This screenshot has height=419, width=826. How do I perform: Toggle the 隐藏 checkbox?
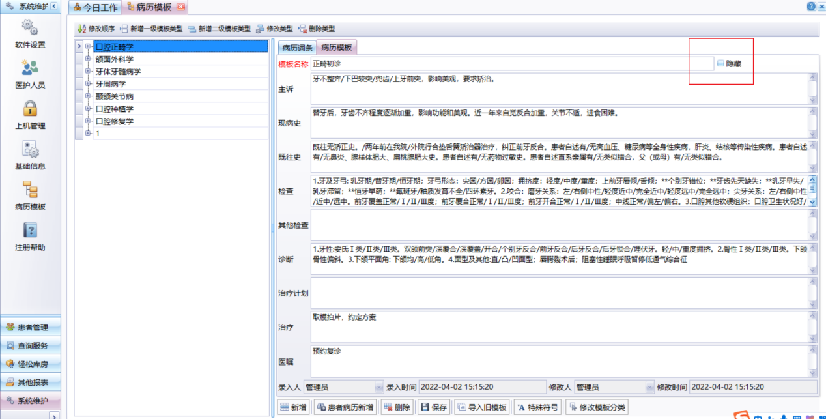720,64
